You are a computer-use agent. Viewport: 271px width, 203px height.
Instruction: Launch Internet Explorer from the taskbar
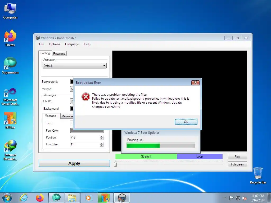click(24, 198)
